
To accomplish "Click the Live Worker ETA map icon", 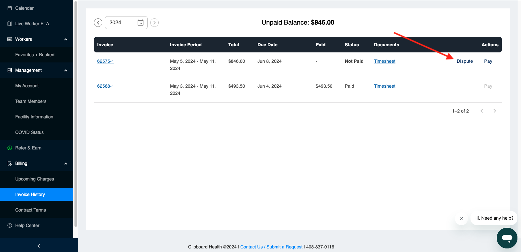I will (x=10, y=24).
